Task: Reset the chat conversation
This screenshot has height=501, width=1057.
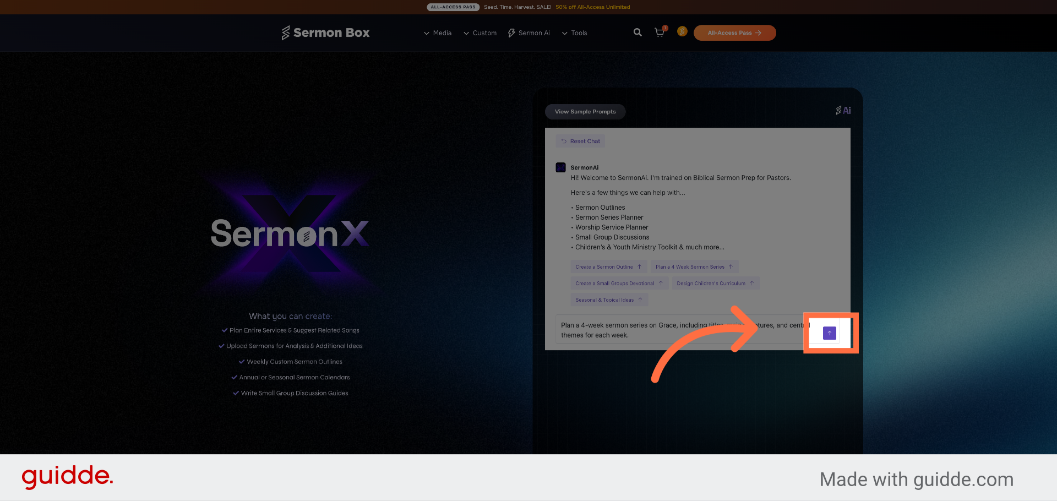Action: 580,141
